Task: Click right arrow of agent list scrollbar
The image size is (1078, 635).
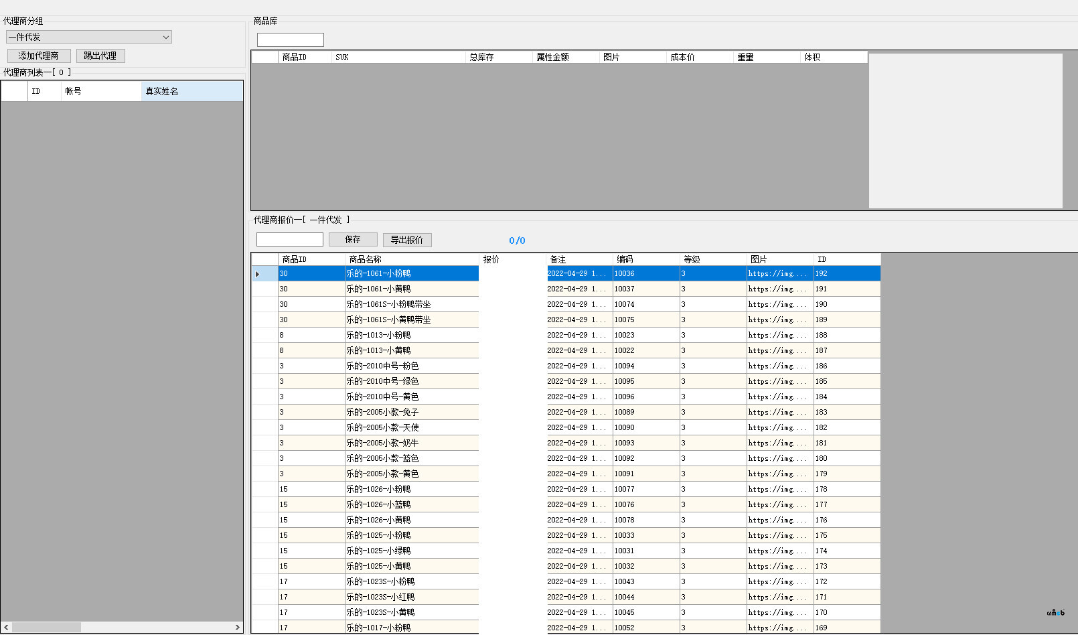Action: point(237,628)
